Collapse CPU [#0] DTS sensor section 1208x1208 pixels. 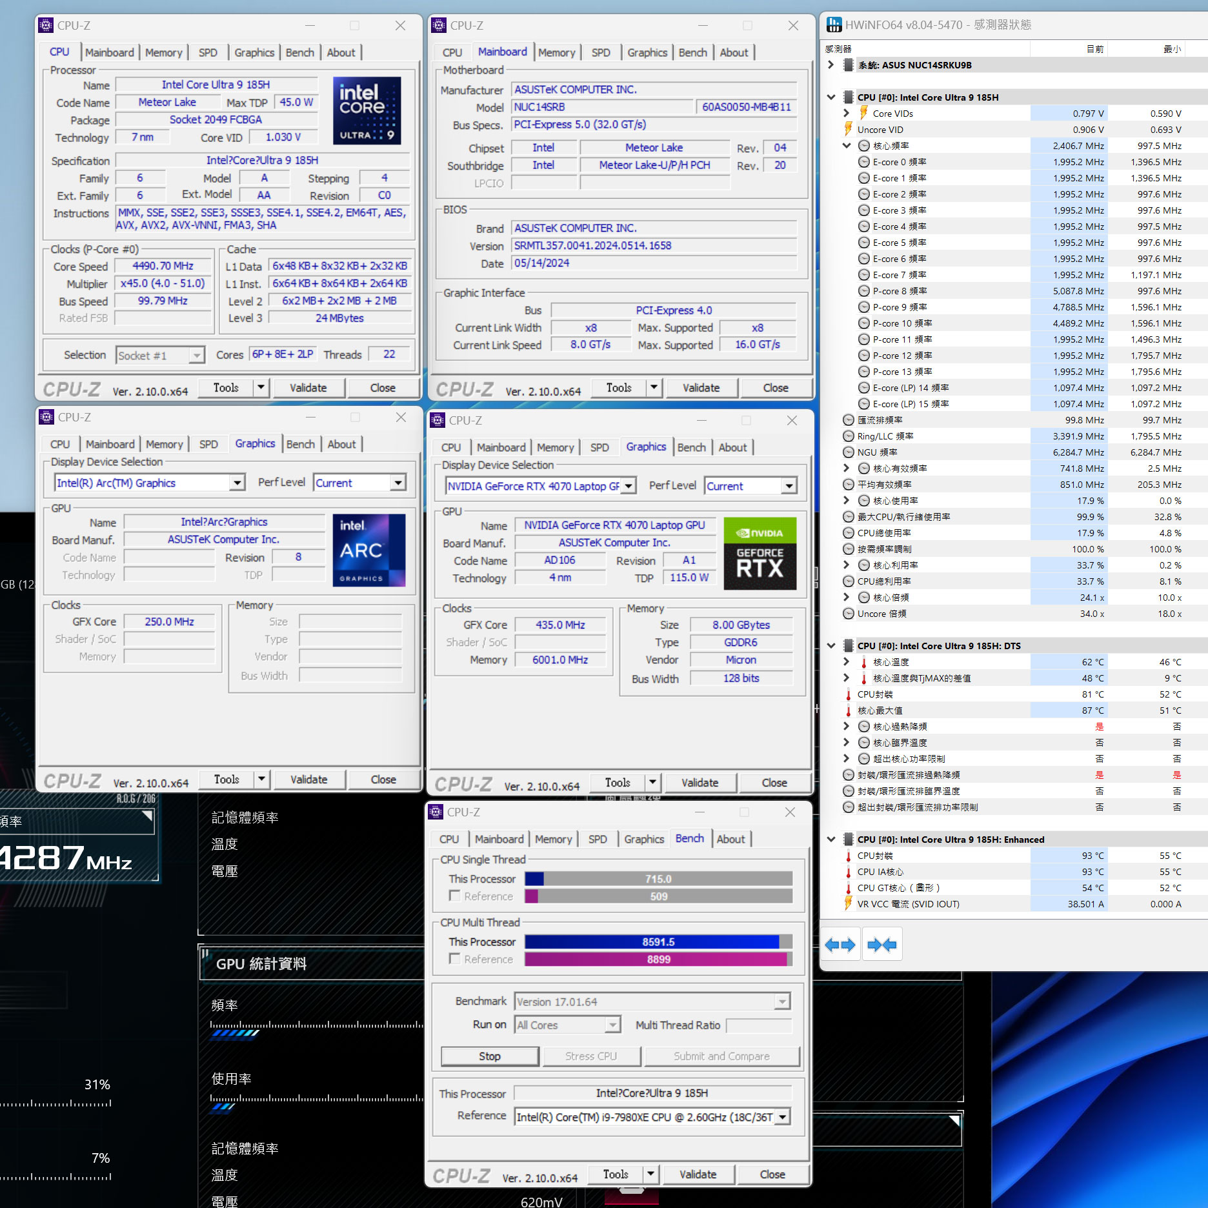[831, 645]
